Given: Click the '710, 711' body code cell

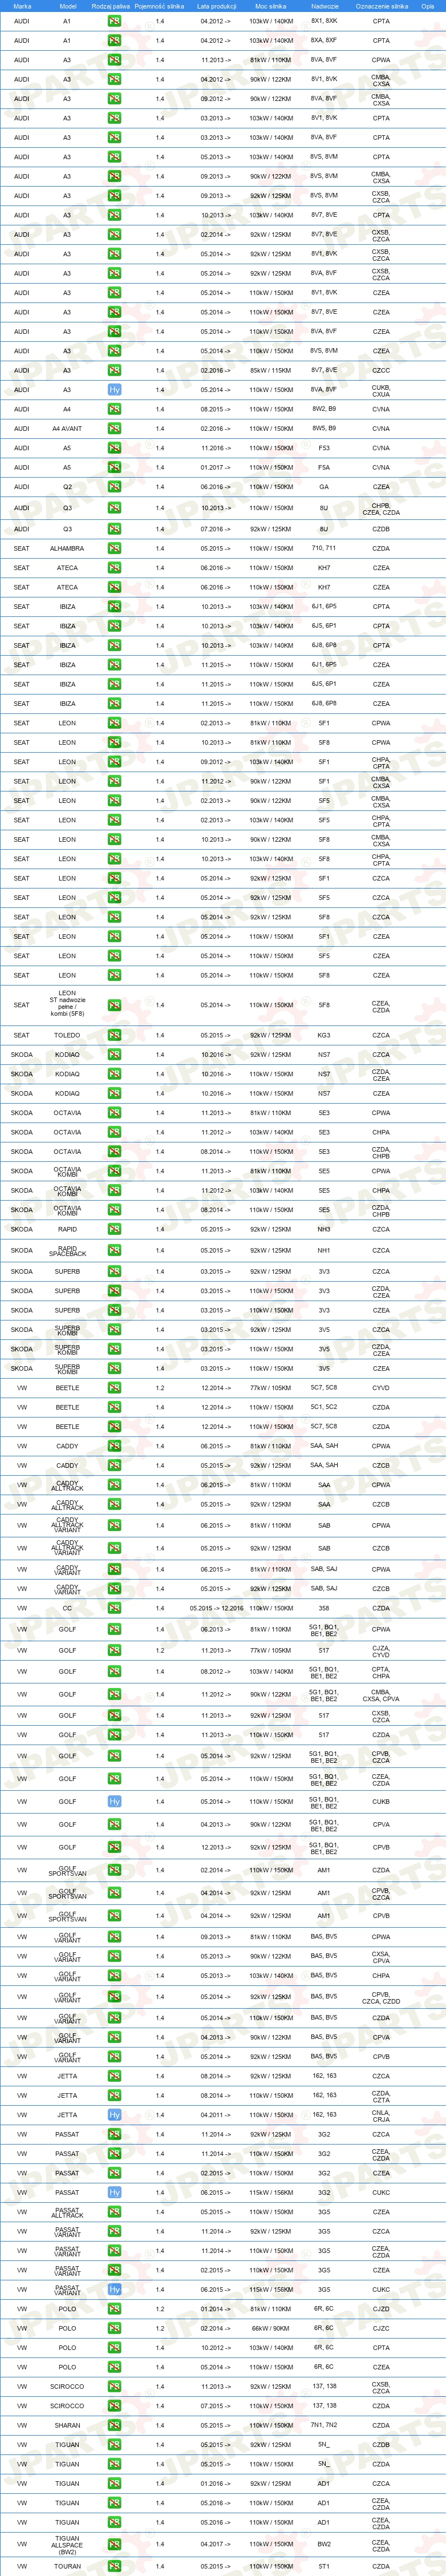Looking at the screenshot, I should point(324,548).
